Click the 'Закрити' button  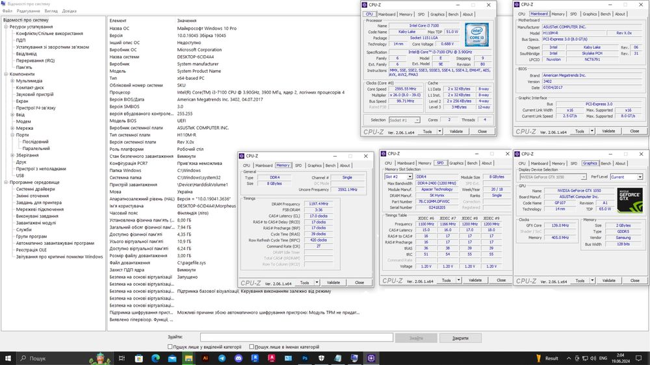pyautogui.click(x=460, y=338)
